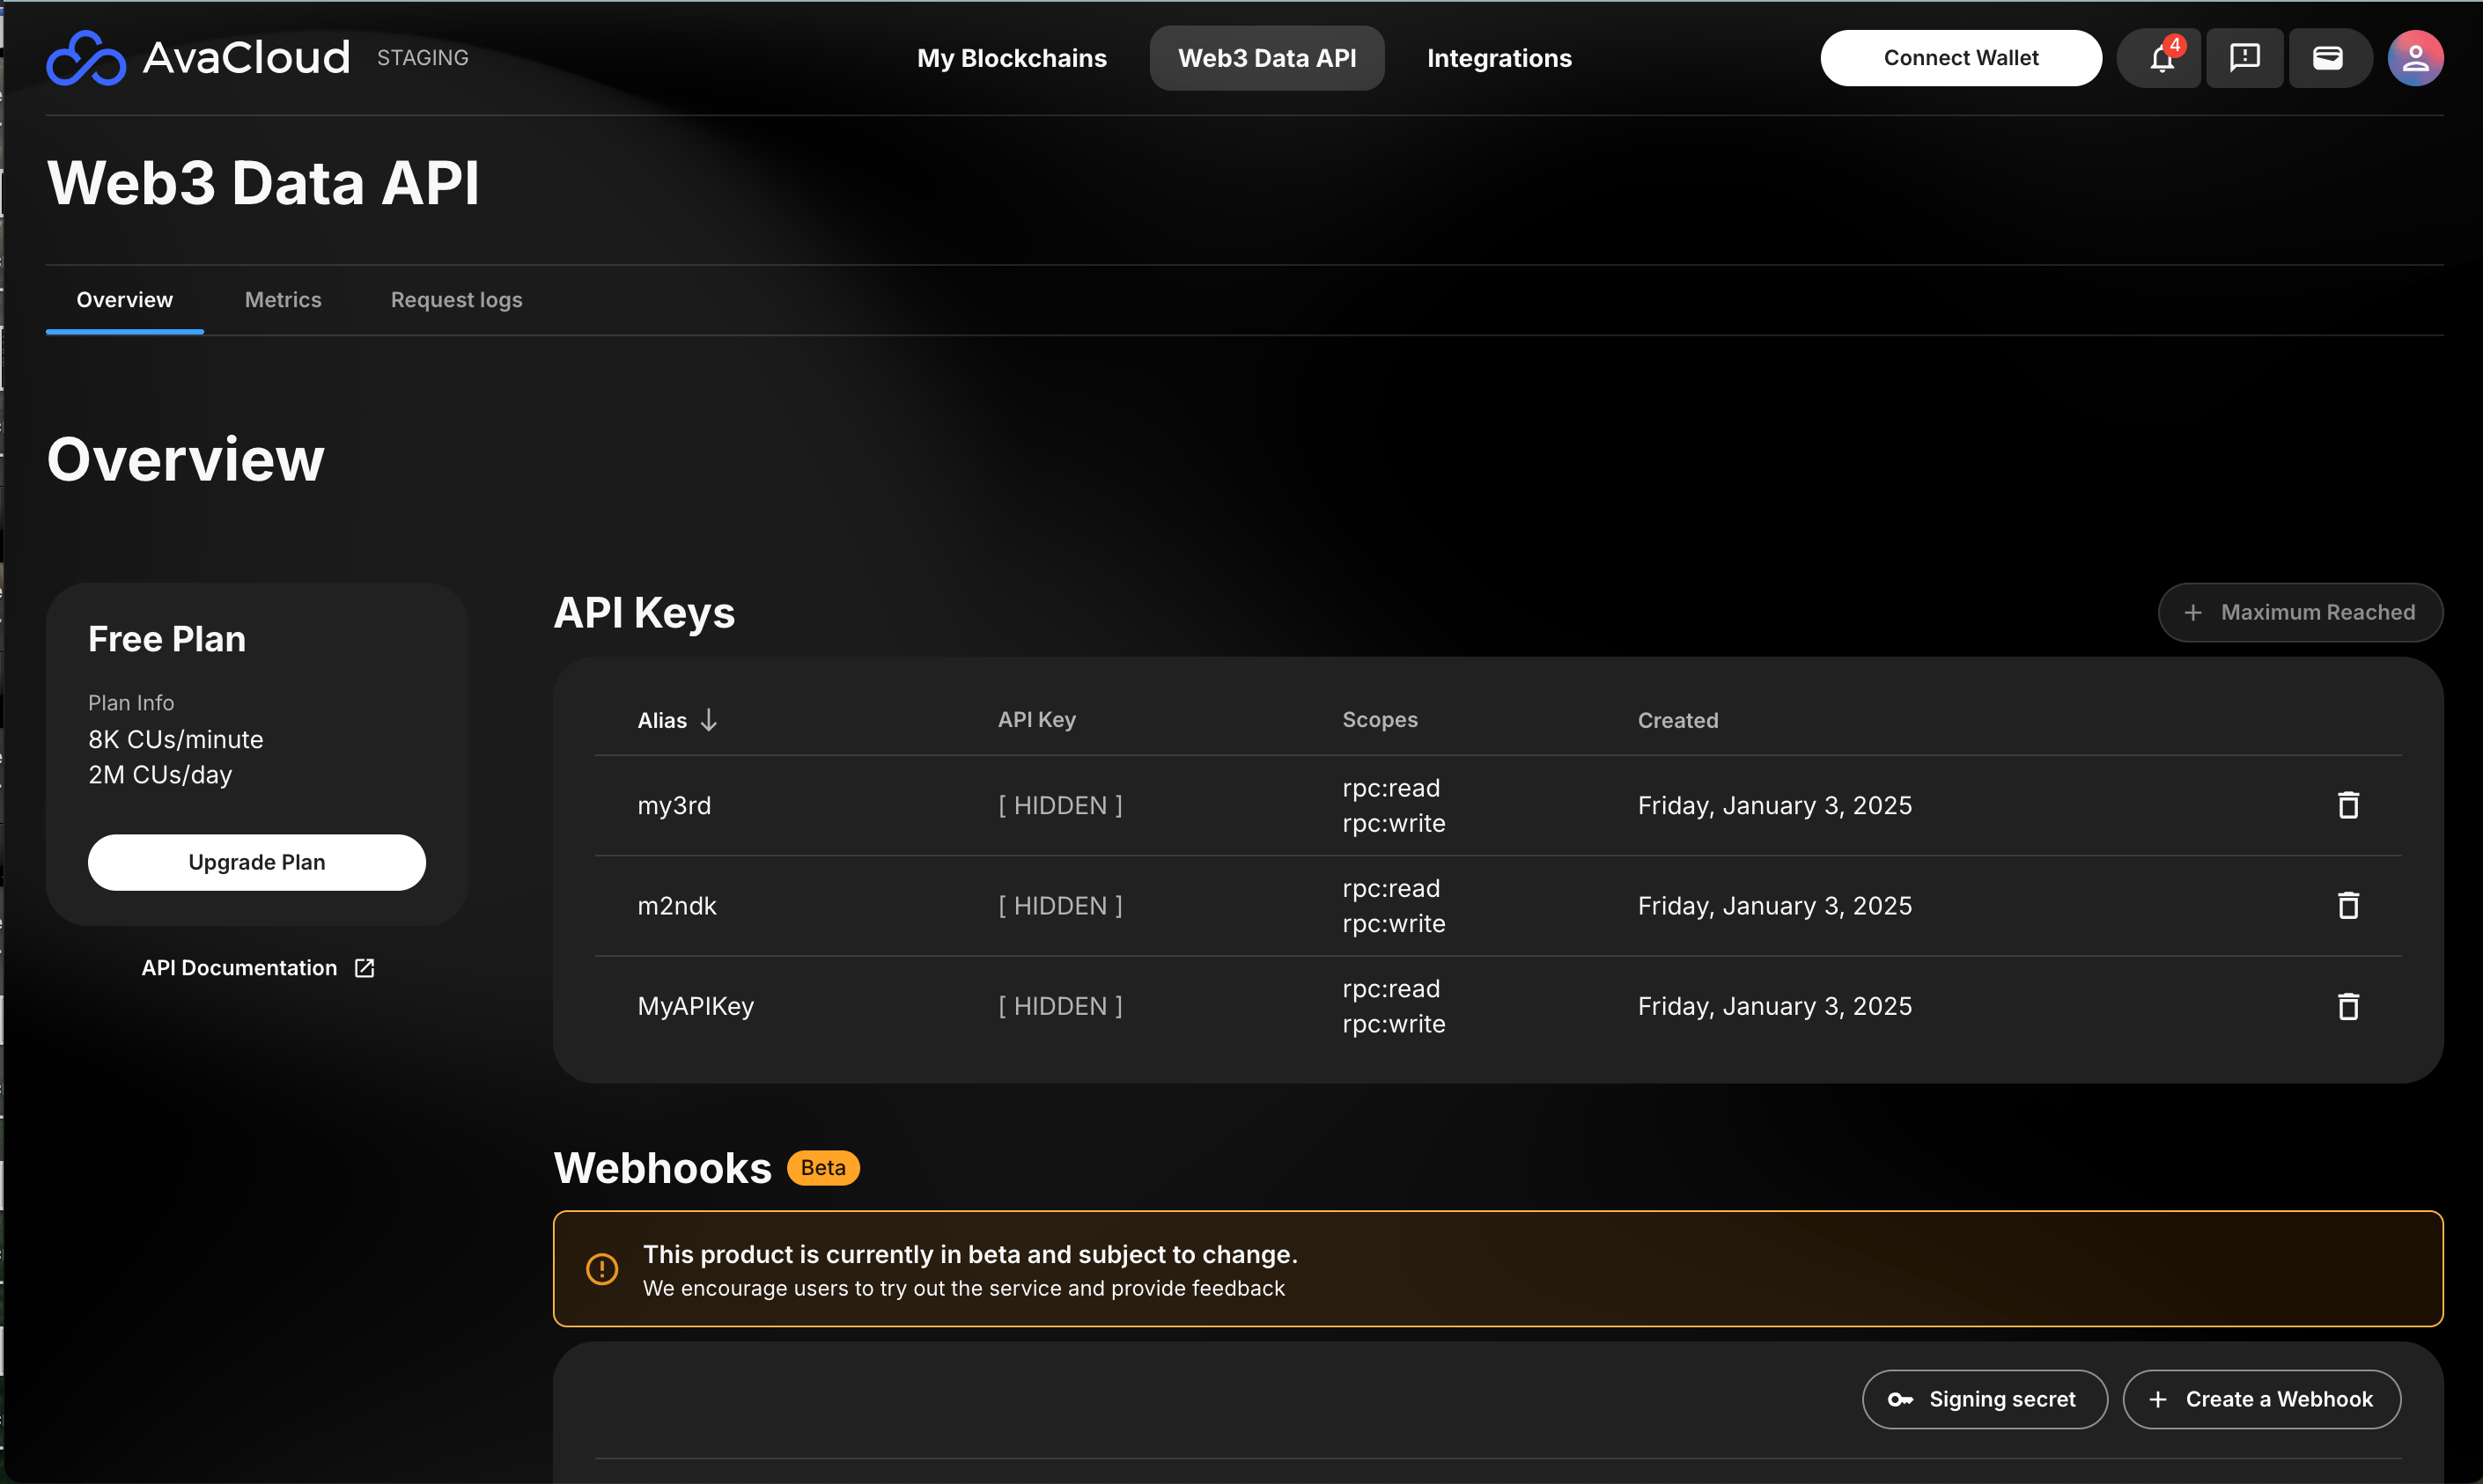Screen dimensions: 2483x1484
Task: Click the feedback chat bubble icon
Action: click(2244, 58)
